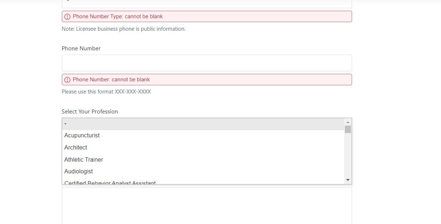Viewport: 441px width, 224px height.
Task: Select Certified Behavior Analyst Assistant option
Action: tap(110, 183)
